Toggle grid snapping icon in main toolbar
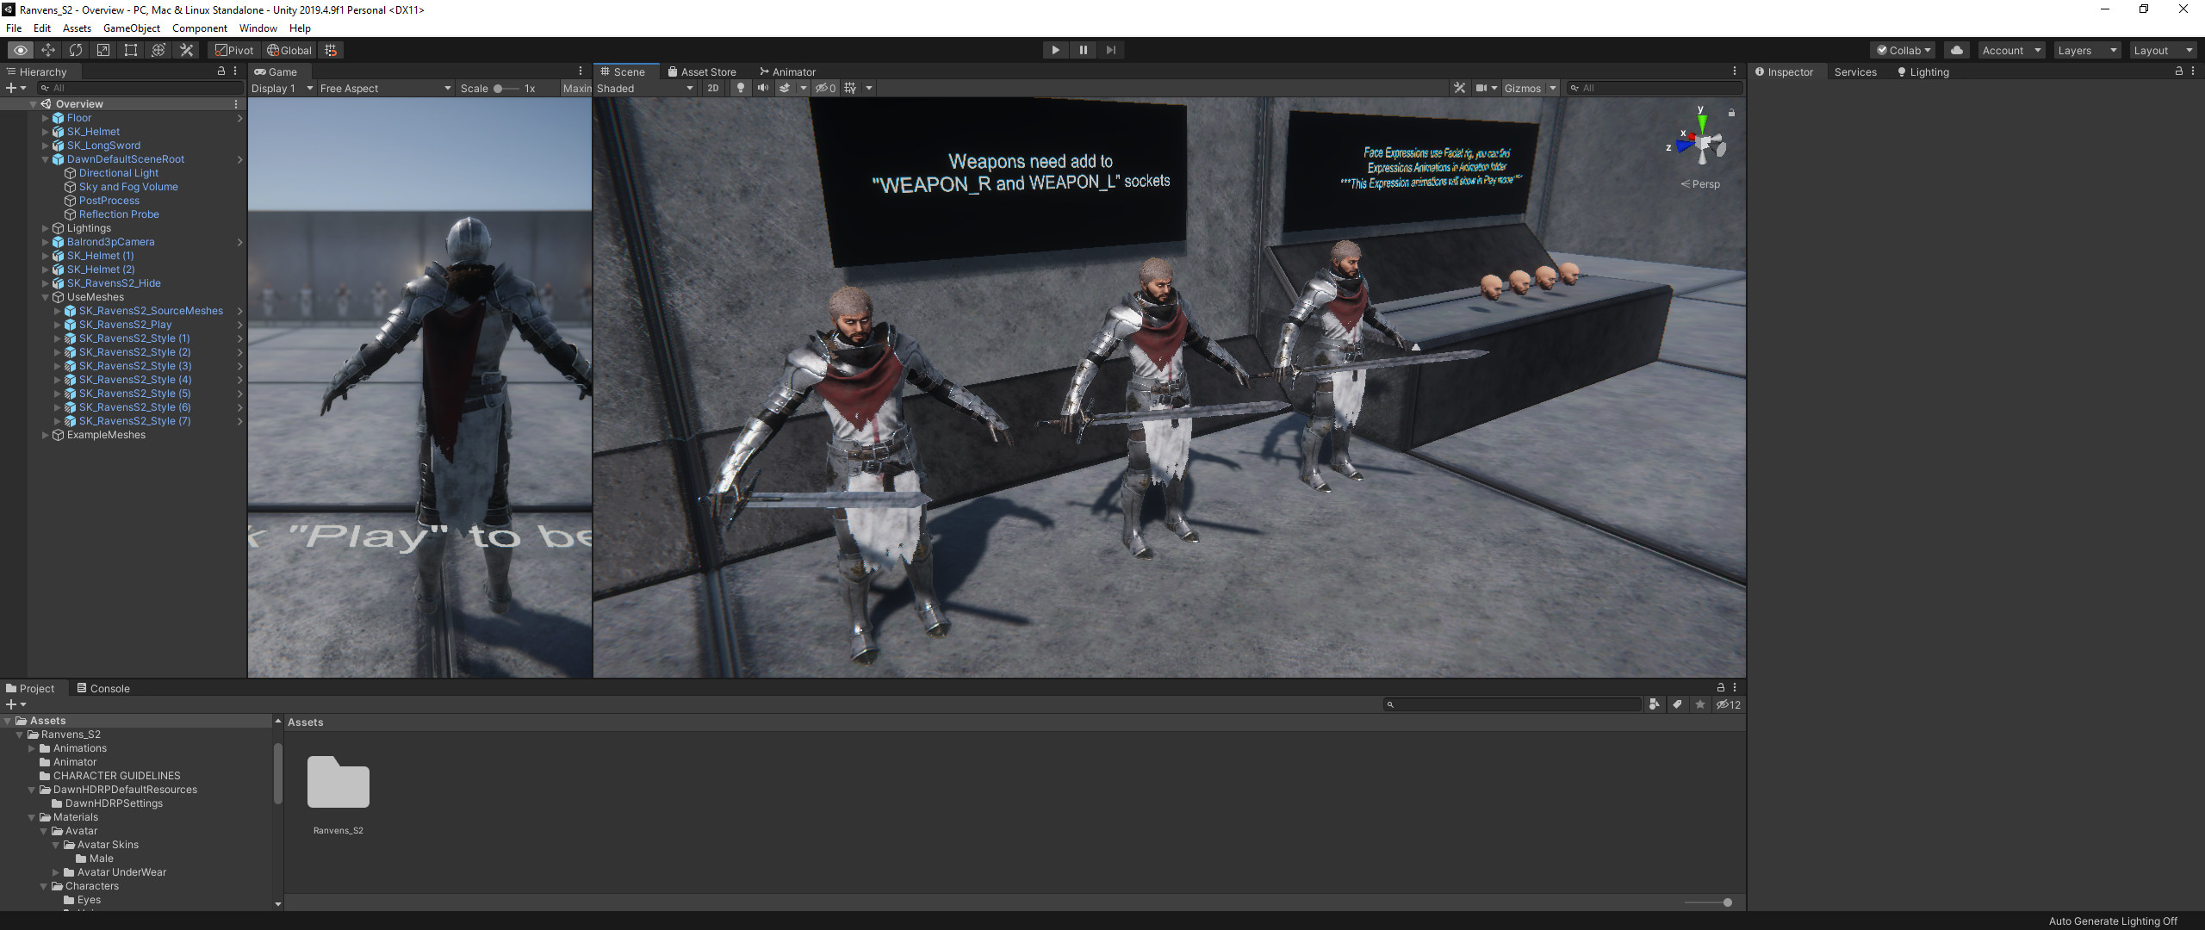 (x=331, y=50)
